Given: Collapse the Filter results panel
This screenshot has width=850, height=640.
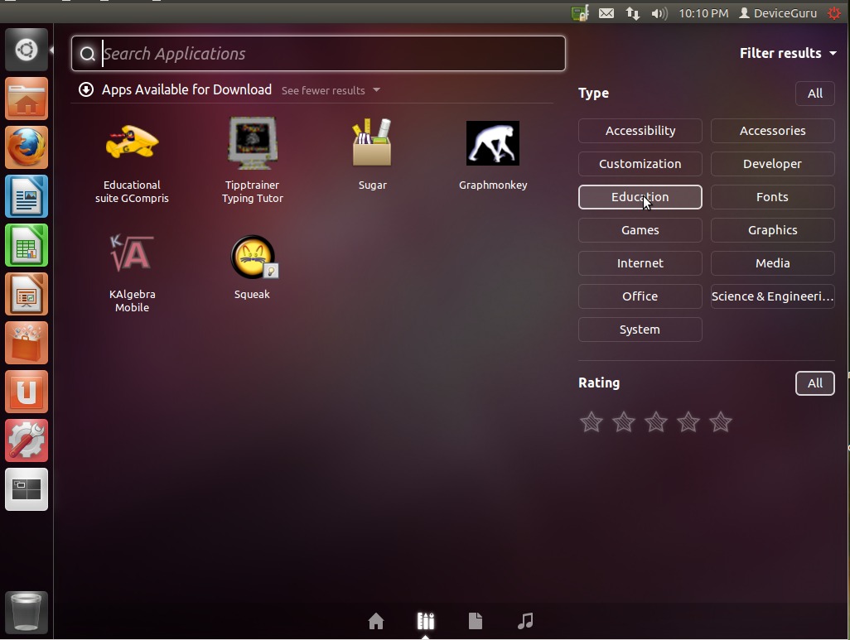Looking at the screenshot, I should point(788,53).
